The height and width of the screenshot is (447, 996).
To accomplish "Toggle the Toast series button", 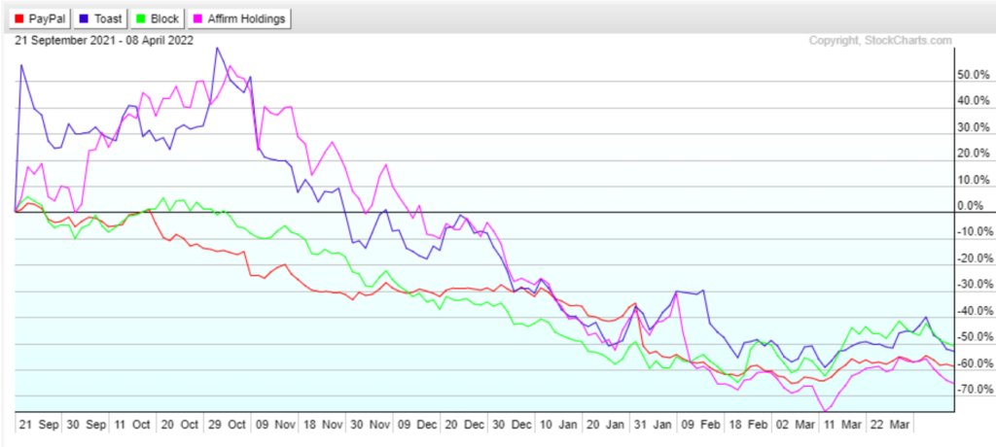I will click(x=99, y=18).
